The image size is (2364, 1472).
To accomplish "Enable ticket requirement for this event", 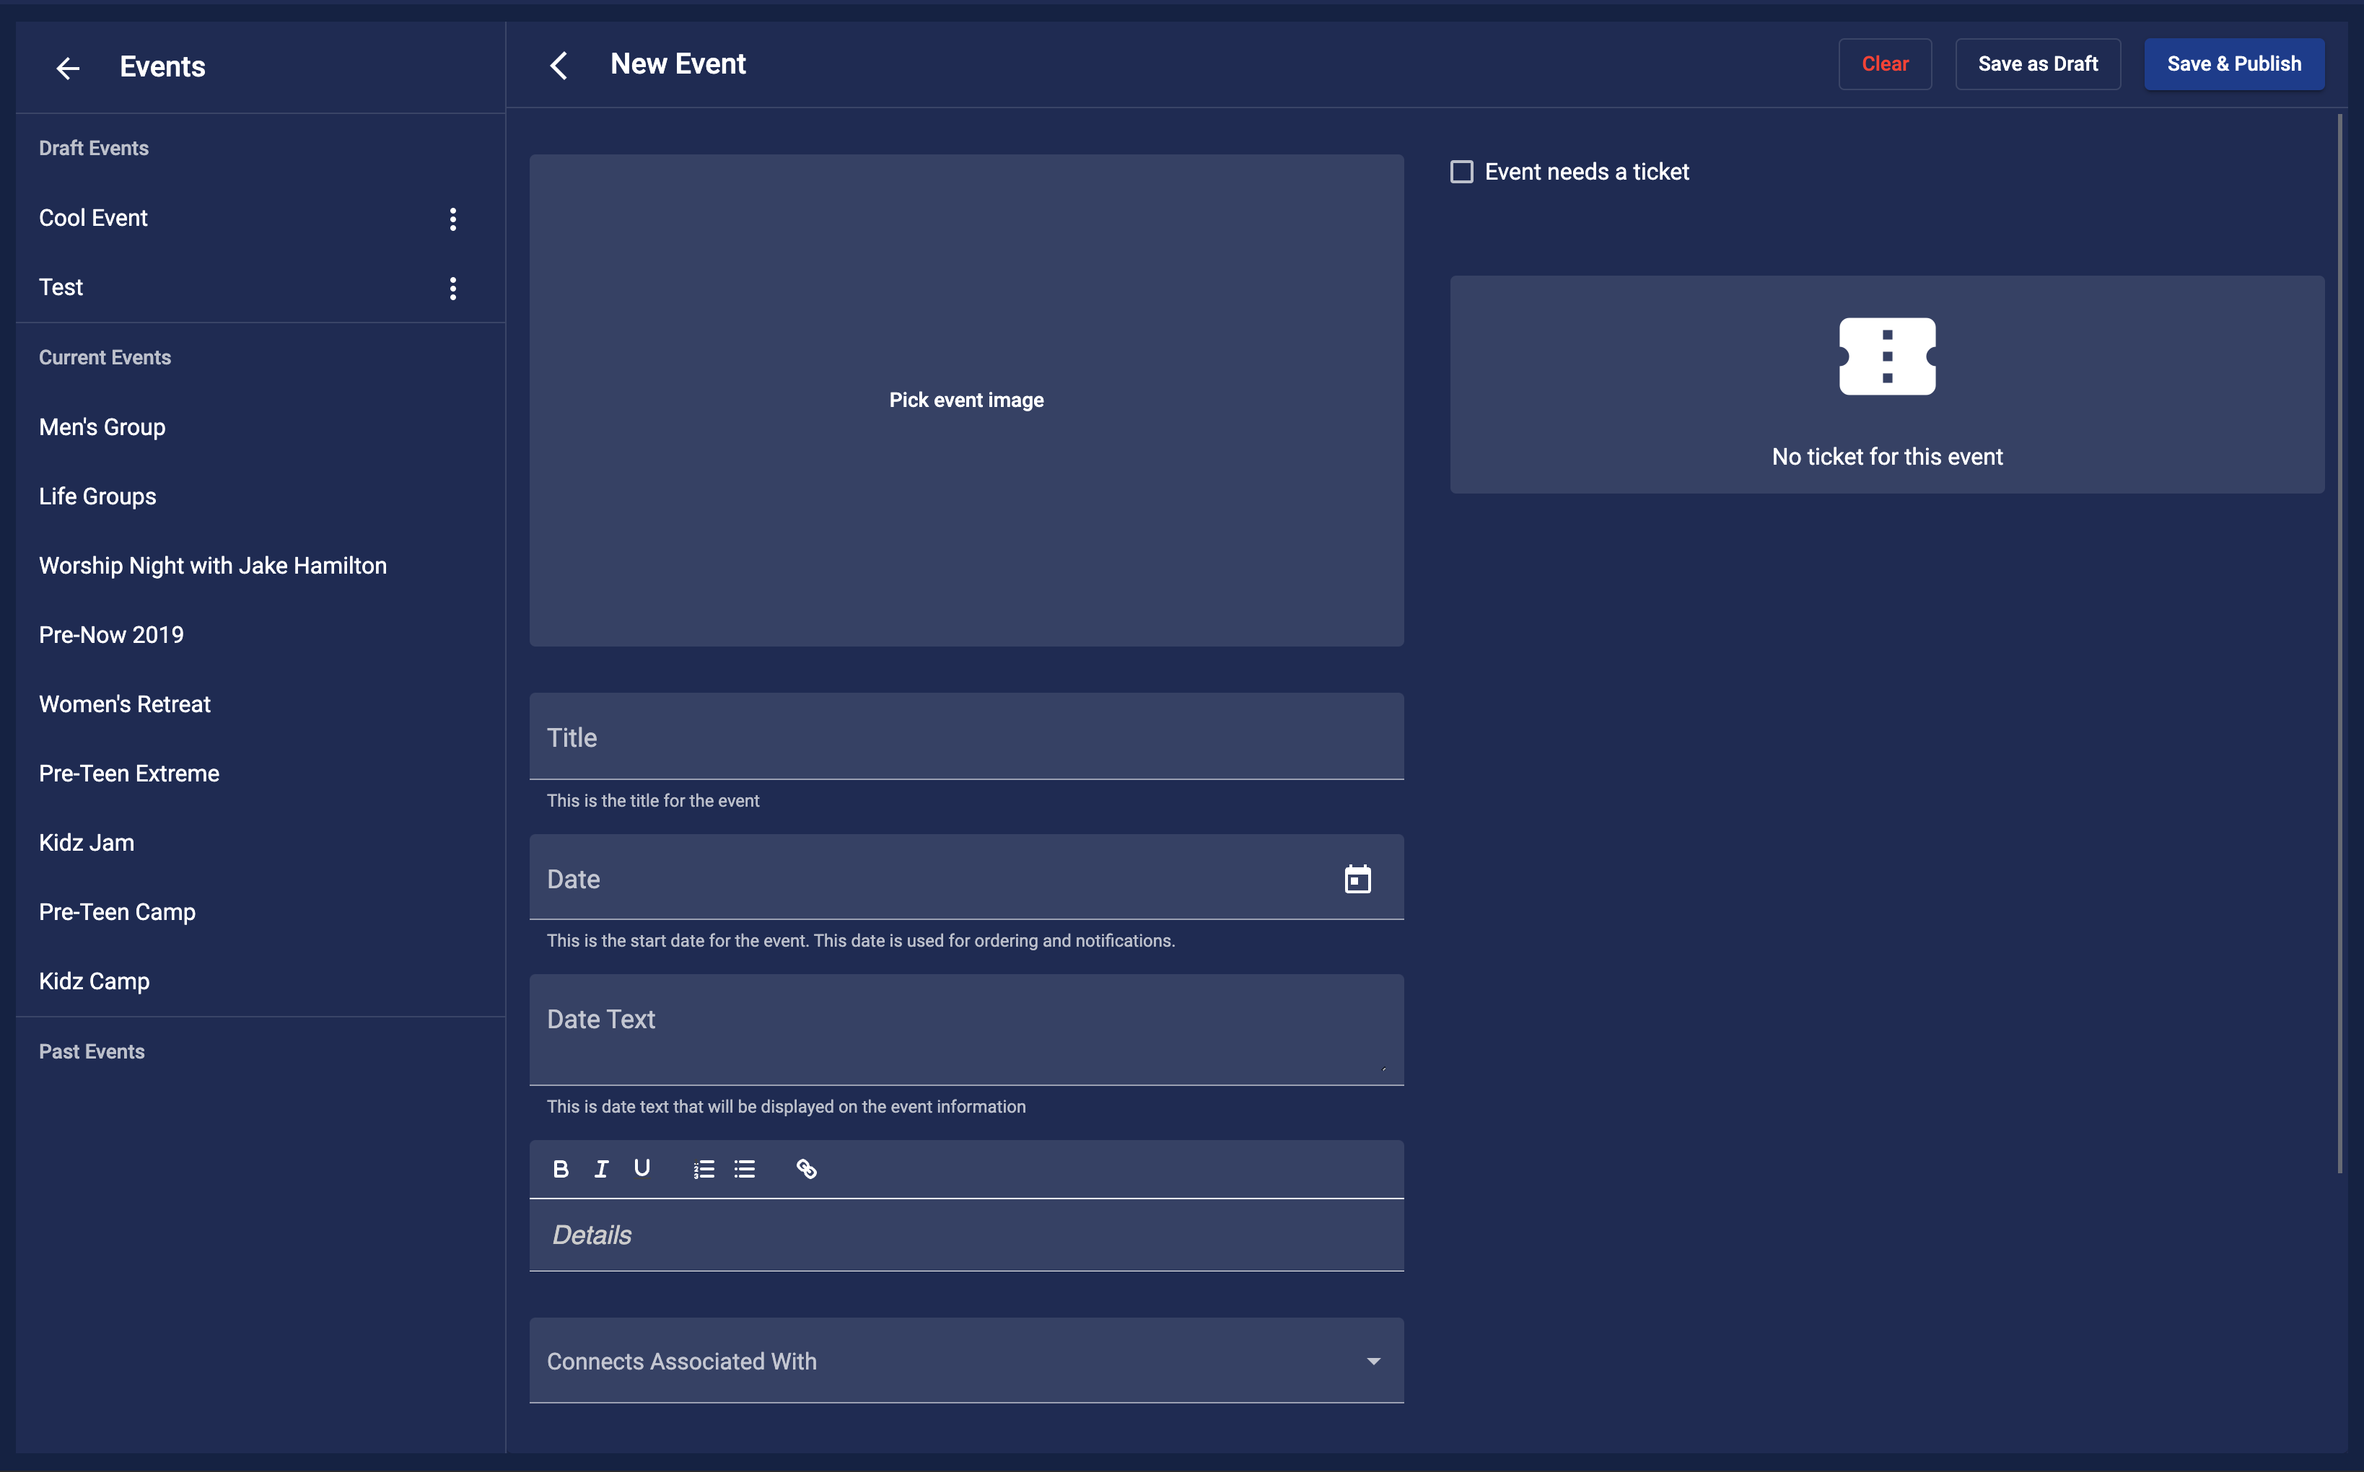I will point(1460,171).
